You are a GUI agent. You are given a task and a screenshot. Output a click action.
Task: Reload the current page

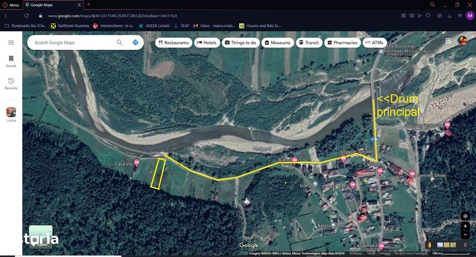click(x=26, y=16)
